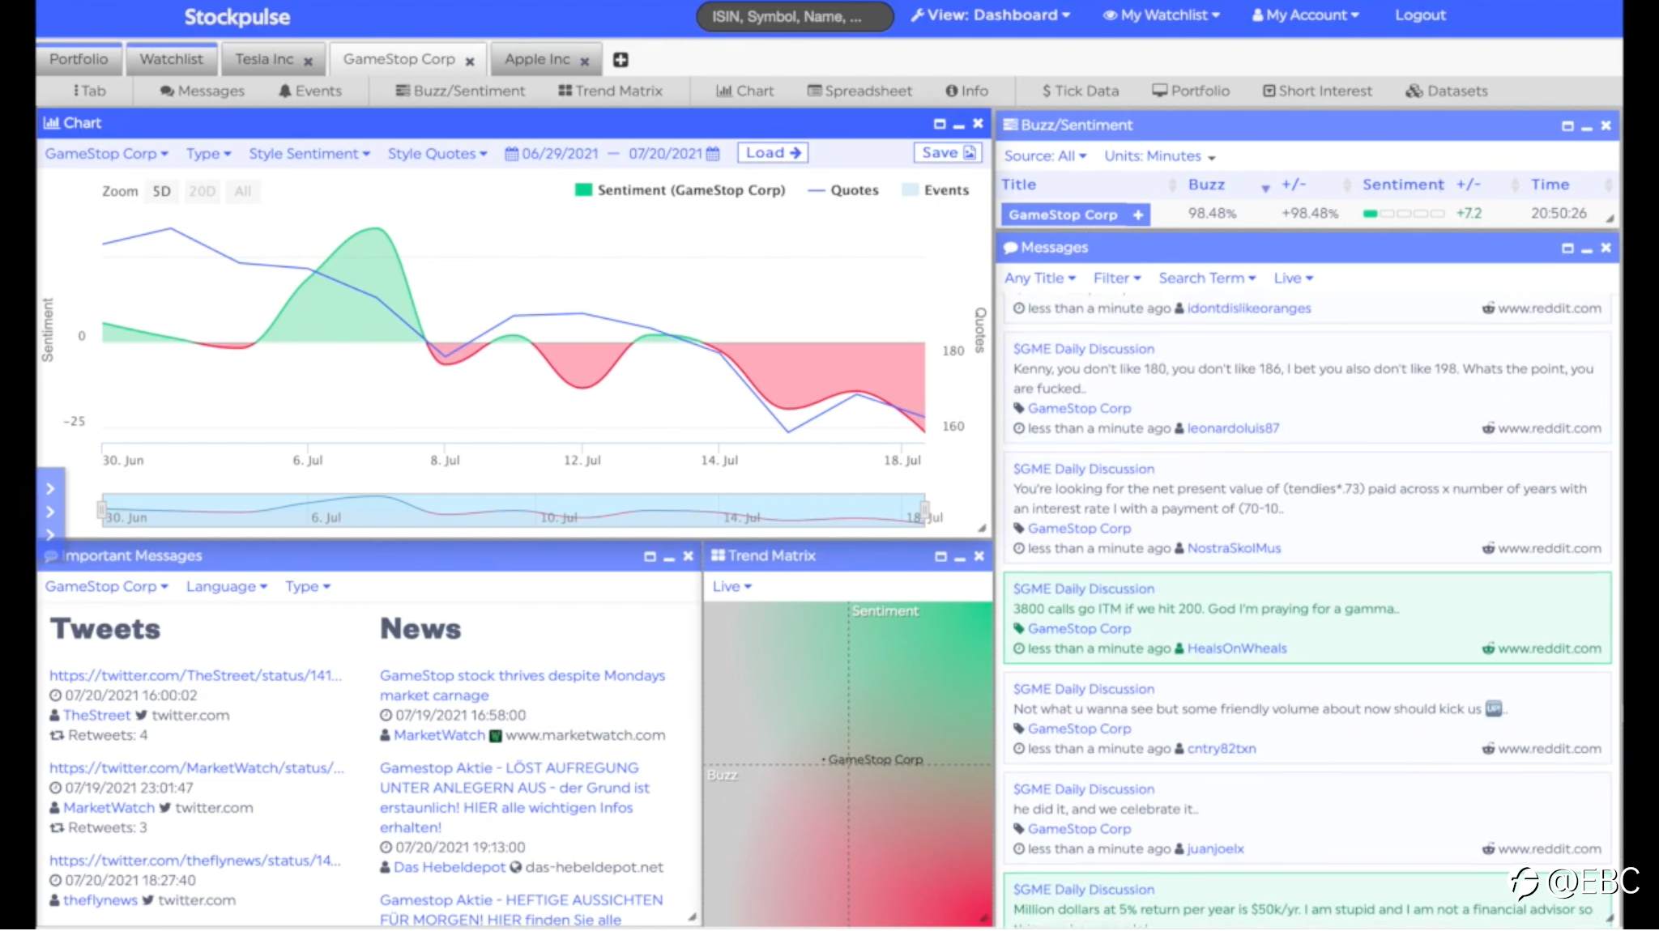Viewport: 1659px width, 931px height.
Task: Open Buzz/Sentiment toolbar item
Action: (460, 91)
